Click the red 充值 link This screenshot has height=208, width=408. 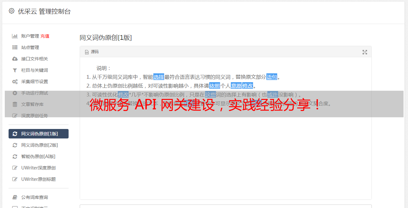tap(45, 36)
